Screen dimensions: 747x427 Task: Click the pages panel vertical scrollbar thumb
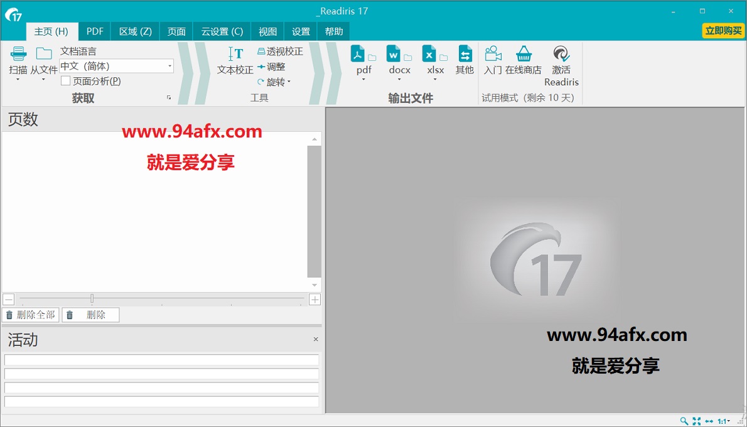pyautogui.click(x=314, y=212)
